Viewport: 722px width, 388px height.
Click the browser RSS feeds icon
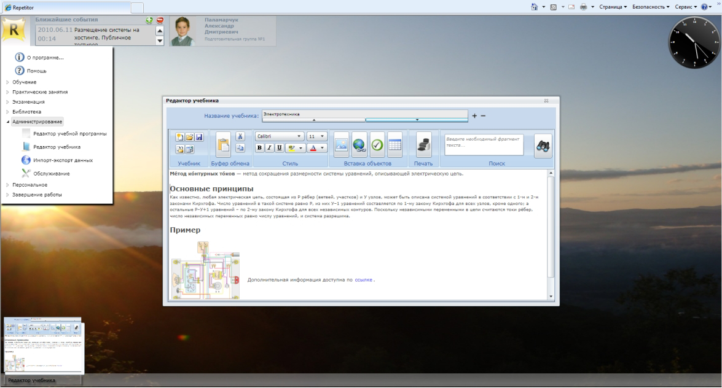[x=554, y=7]
